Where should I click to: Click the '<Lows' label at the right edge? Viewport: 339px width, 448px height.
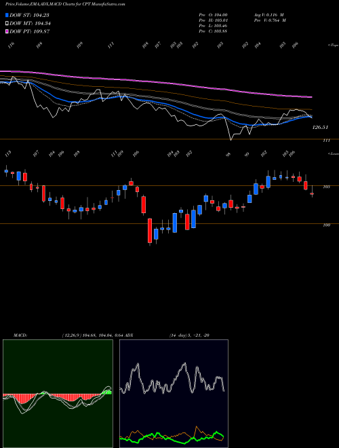(333, 153)
